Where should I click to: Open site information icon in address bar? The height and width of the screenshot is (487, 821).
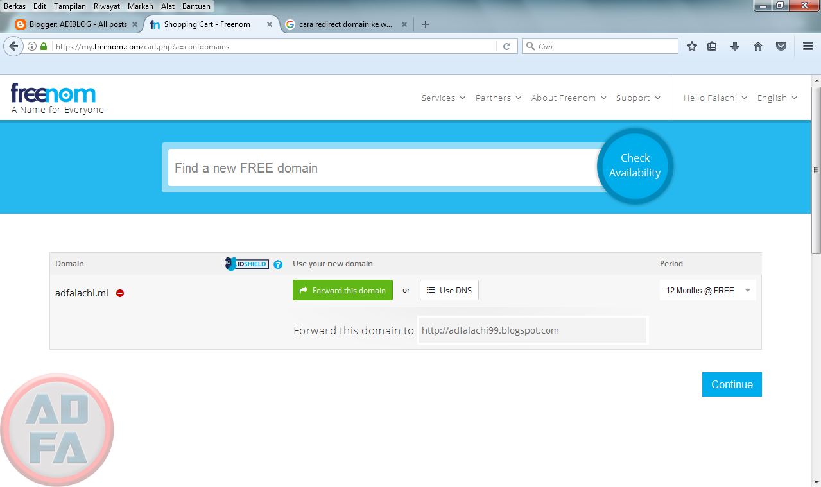click(32, 46)
